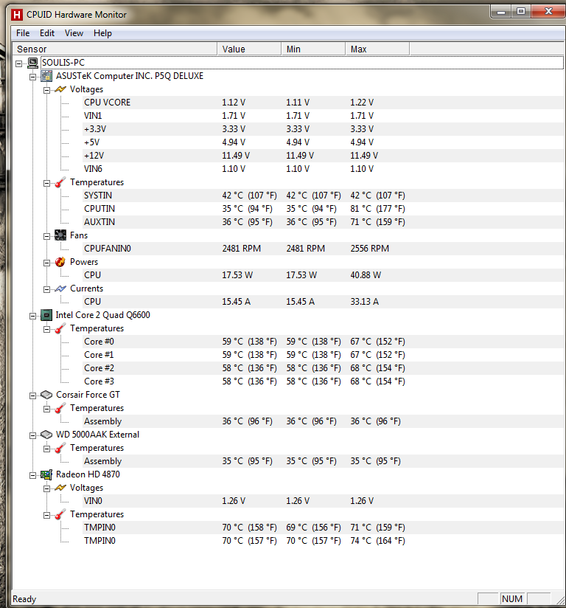
Task: Click the Radeon HD 4870 card icon
Action: [46, 474]
